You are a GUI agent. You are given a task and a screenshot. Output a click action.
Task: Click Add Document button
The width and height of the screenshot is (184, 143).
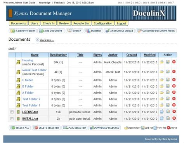51,31
